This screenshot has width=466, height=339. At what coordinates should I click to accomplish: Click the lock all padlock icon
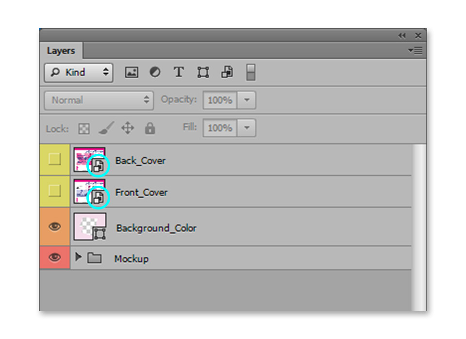coord(150,129)
